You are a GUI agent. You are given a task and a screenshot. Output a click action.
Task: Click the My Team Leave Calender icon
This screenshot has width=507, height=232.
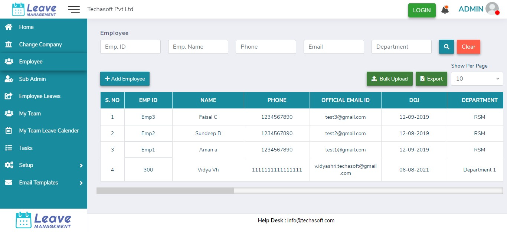[9, 131]
